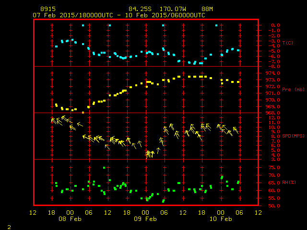
Task: Click the "50.0" humidity axis minimum
Action: coord(274,206)
